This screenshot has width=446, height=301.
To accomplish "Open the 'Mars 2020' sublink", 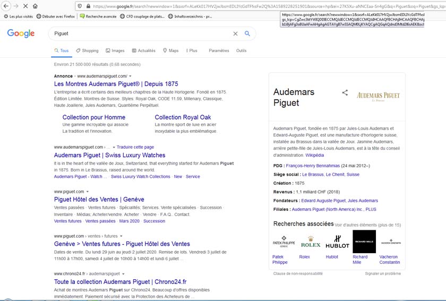I will coord(130,221).
